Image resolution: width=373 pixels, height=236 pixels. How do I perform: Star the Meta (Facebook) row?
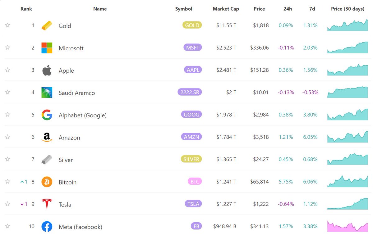[x=8, y=226]
